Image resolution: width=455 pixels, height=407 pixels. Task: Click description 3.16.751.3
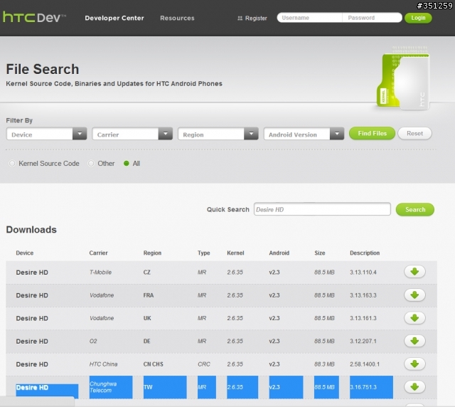(371, 387)
